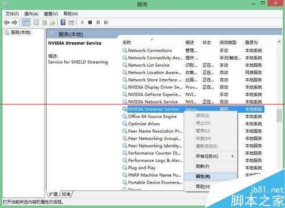Click the Refresh toolbar icon
The height and width of the screenshot is (208, 285).
coord(44,23)
